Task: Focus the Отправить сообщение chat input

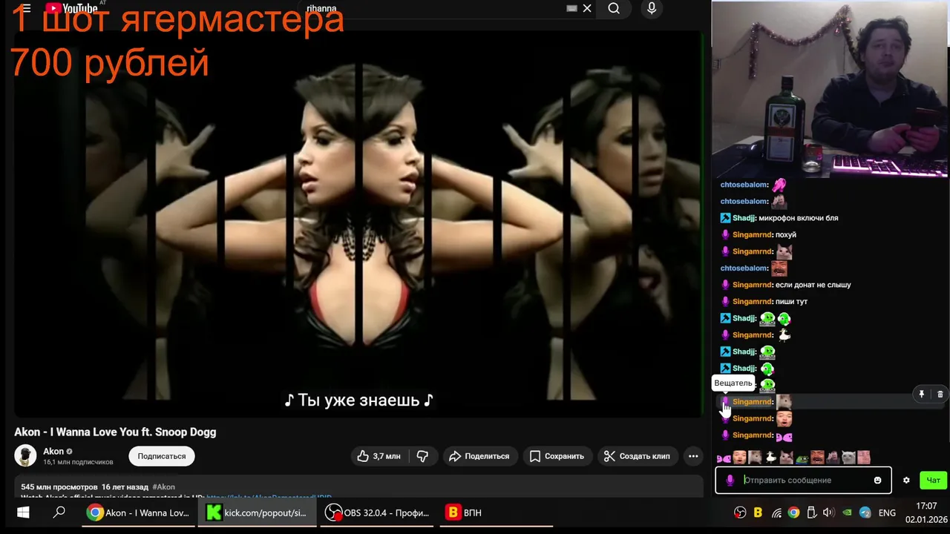Action: [x=805, y=481]
